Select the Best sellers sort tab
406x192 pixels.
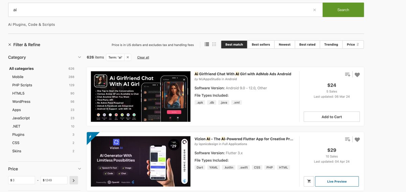click(261, 45)
